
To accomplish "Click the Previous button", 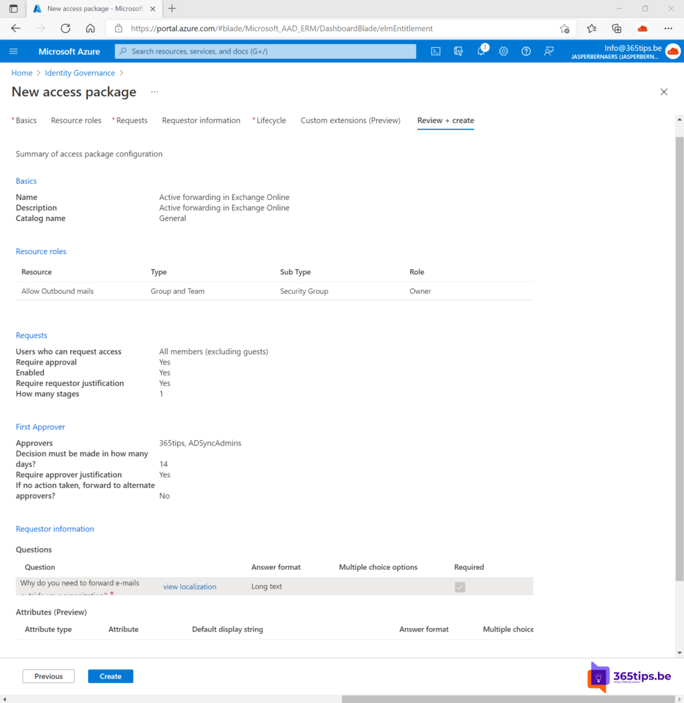I will [49, 676].
